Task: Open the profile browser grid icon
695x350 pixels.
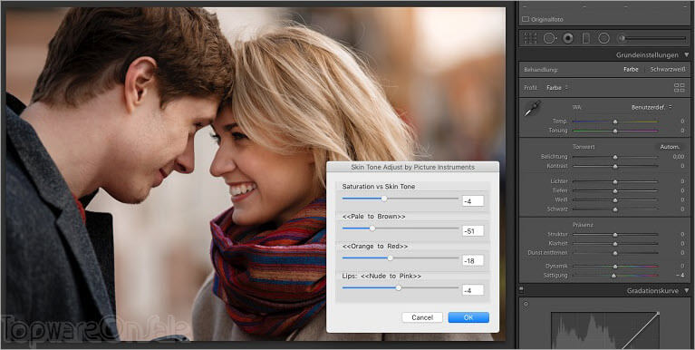Action: click(679, 88)
